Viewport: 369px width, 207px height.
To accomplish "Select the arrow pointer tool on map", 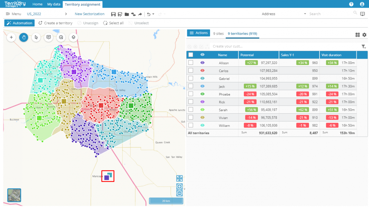I will pos(36,37).
